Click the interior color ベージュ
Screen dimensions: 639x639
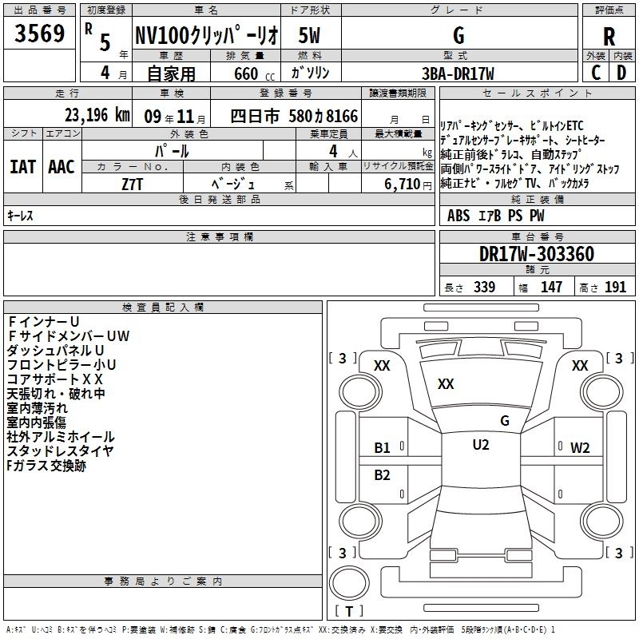coord(234,185)
